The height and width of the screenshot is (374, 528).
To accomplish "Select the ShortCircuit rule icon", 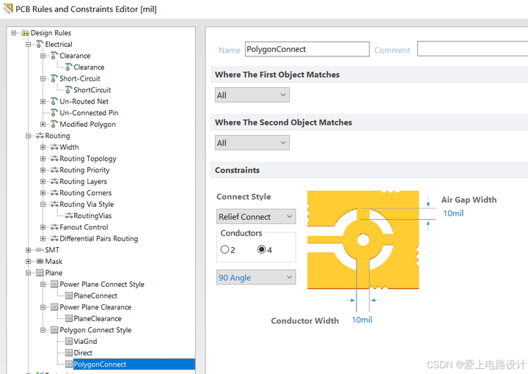I will 69,90.
